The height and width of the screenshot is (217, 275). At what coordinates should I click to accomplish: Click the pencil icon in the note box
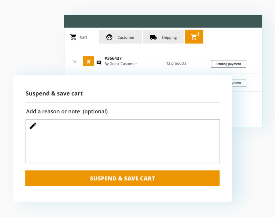(33, 126)
